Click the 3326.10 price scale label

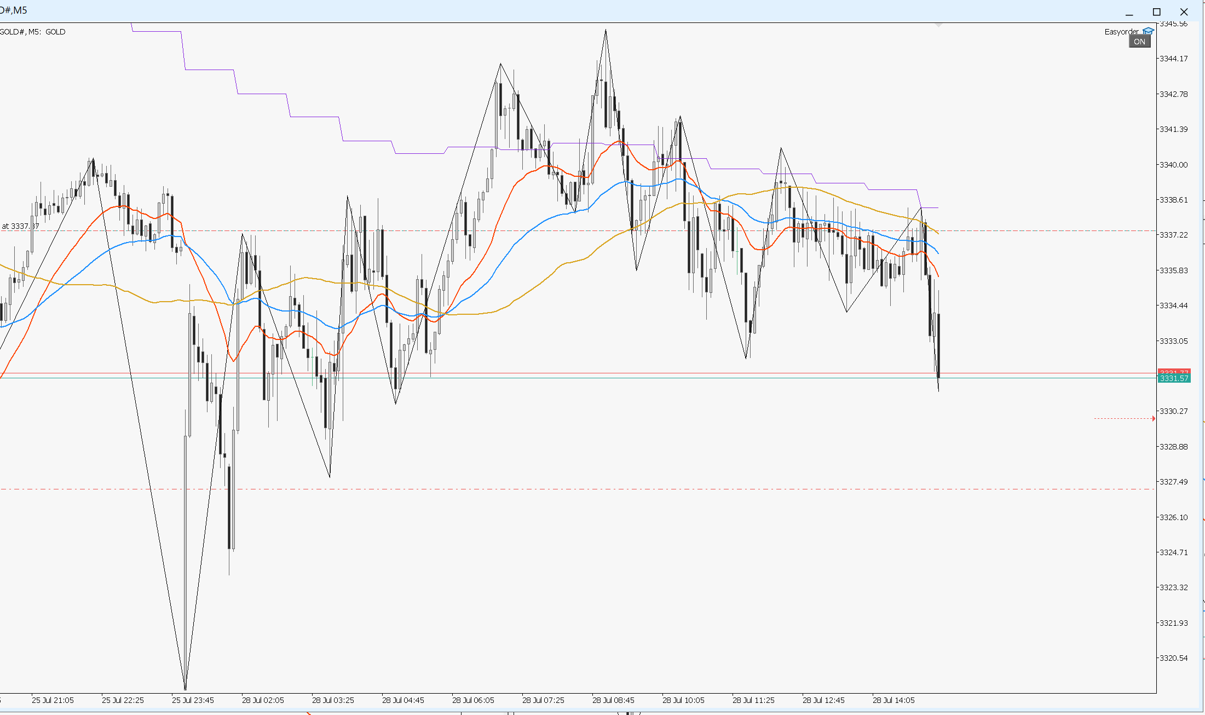[1174, 517]
